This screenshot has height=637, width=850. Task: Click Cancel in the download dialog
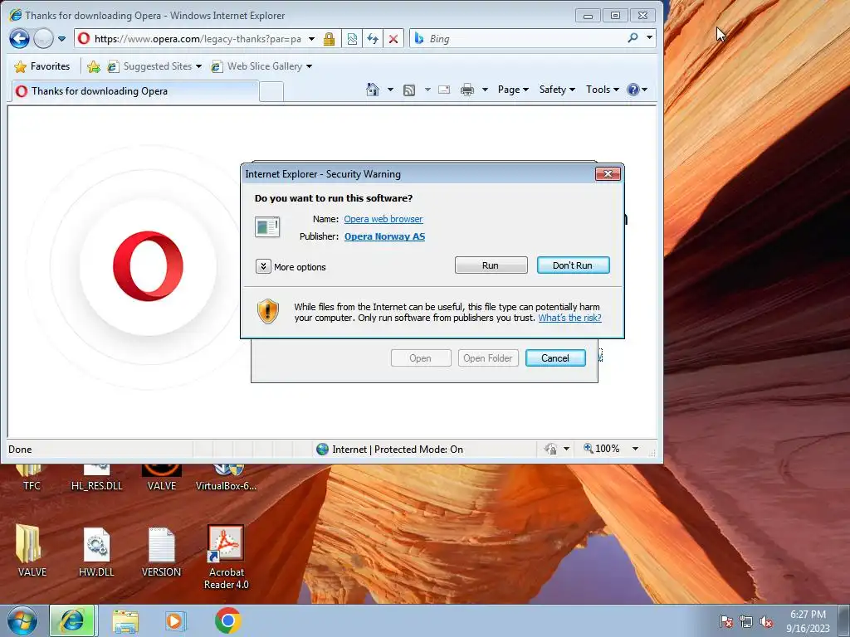(555, 358)
